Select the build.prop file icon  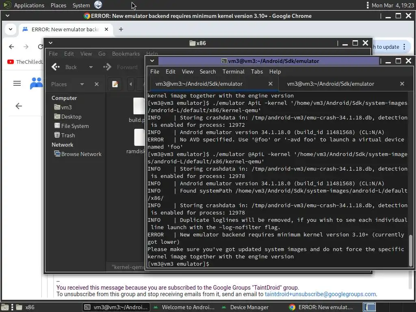click(x=139, y=106)
